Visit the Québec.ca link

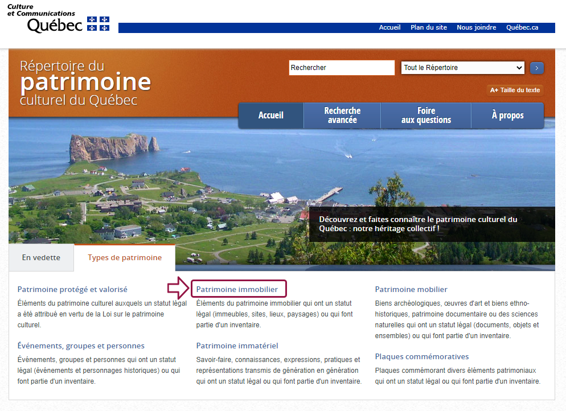click(x=522, y=27)
